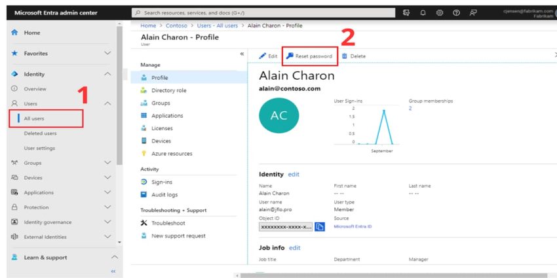Expand the Identity governance chevron
The image size is (557, 278).
tap(107, 222)
